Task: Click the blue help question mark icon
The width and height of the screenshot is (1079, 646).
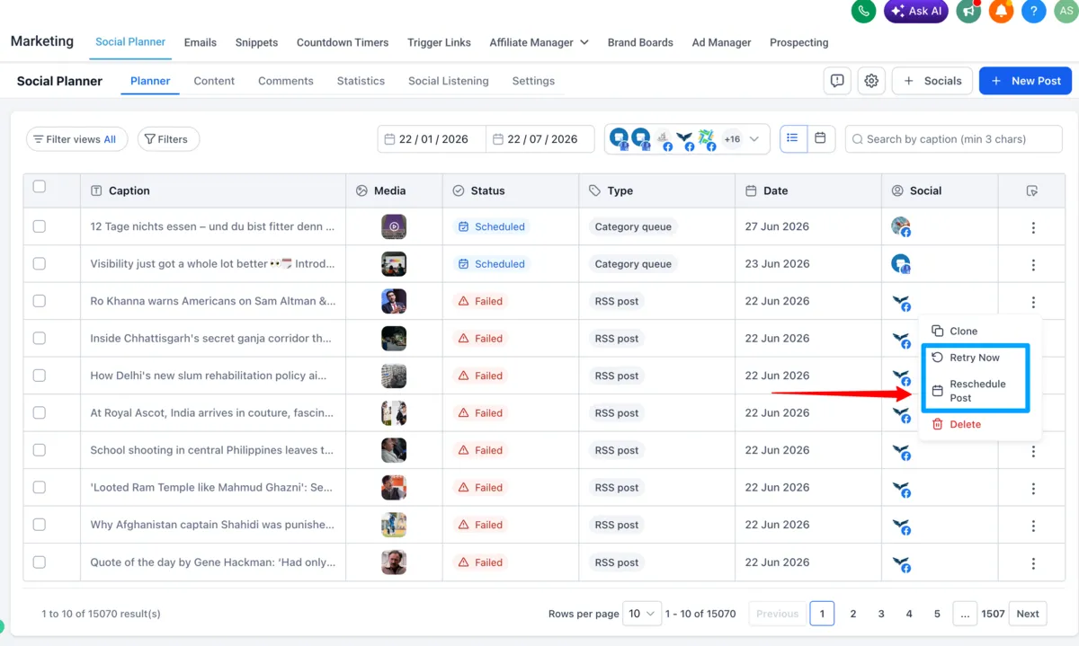Action: point(1034,11)
